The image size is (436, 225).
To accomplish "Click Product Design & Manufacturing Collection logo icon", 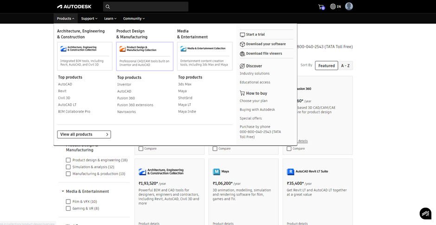I will click(122, 49).
